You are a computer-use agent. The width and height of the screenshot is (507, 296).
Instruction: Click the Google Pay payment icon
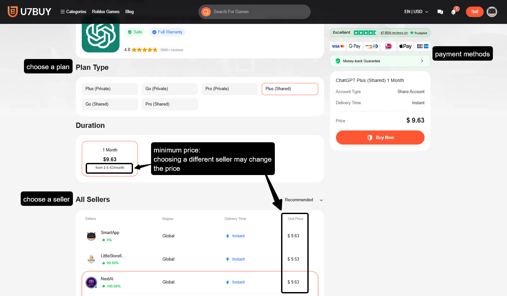click(355, 46)
